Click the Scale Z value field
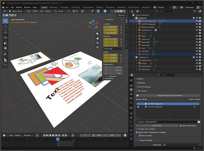Viewport: 204px width, 151px height. click(x=110, y=61)
